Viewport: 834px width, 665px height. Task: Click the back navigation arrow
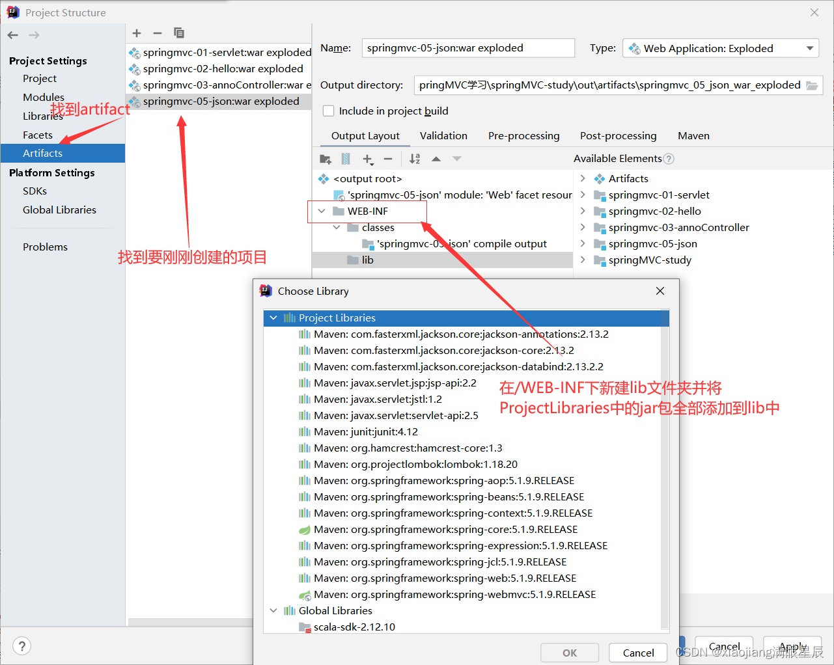coord(13,35)
